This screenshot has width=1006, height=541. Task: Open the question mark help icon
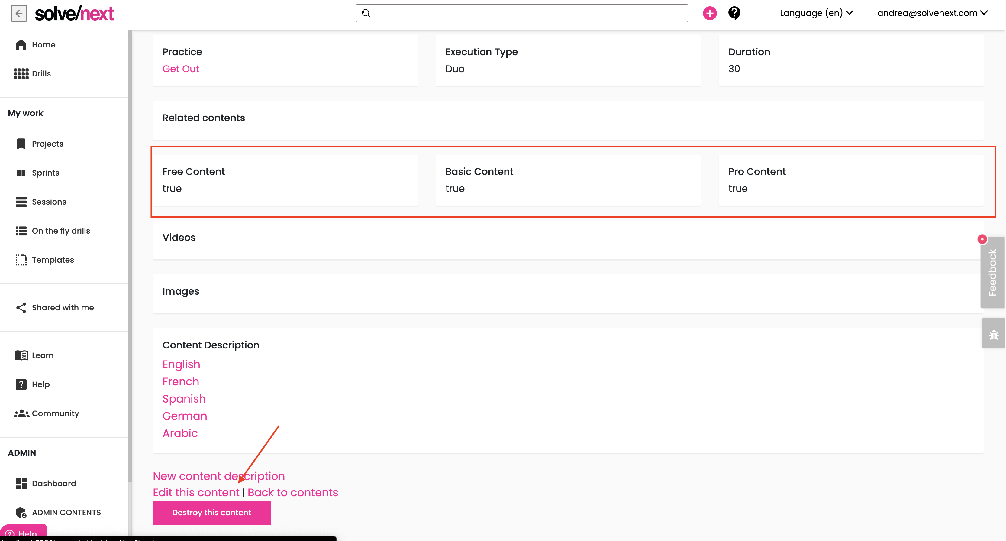734,13
